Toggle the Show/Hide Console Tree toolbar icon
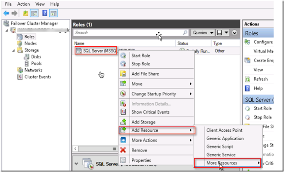 (34, 13)
